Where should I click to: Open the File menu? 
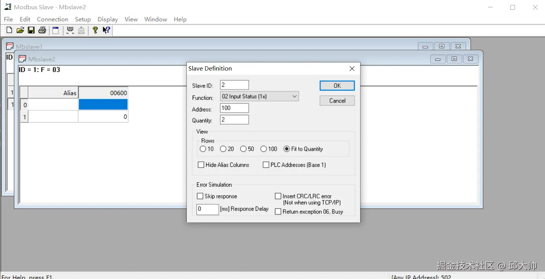coord(8,19)
